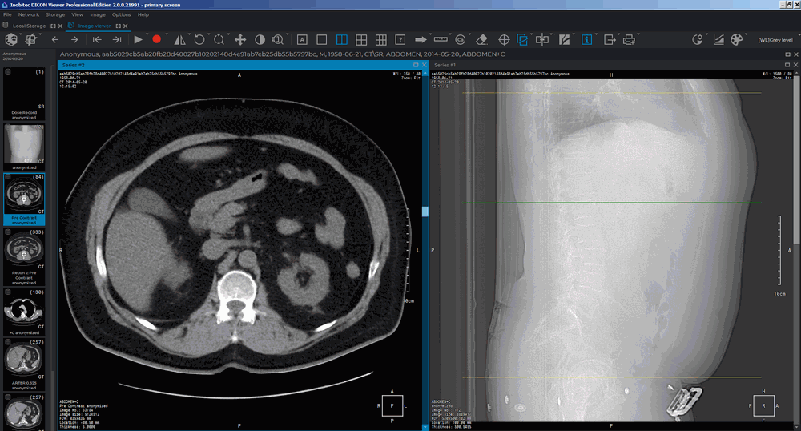Viewport: 801px width, 431px height.
Task: Select the text annotation tool marked A
Action: 302,39
